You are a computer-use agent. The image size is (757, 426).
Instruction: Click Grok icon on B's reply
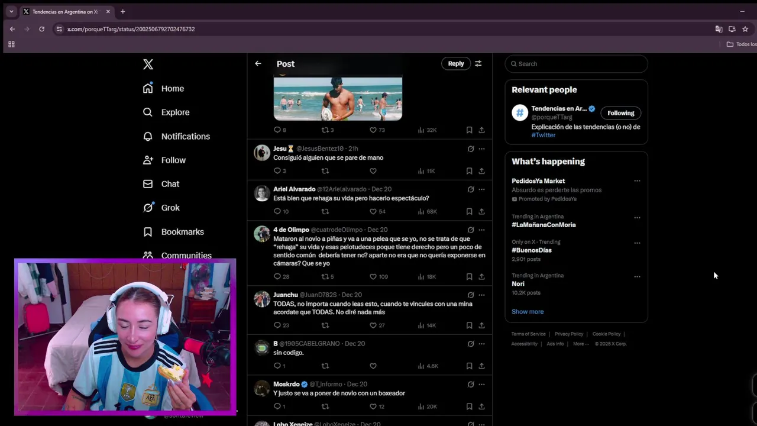coord(471,344)
